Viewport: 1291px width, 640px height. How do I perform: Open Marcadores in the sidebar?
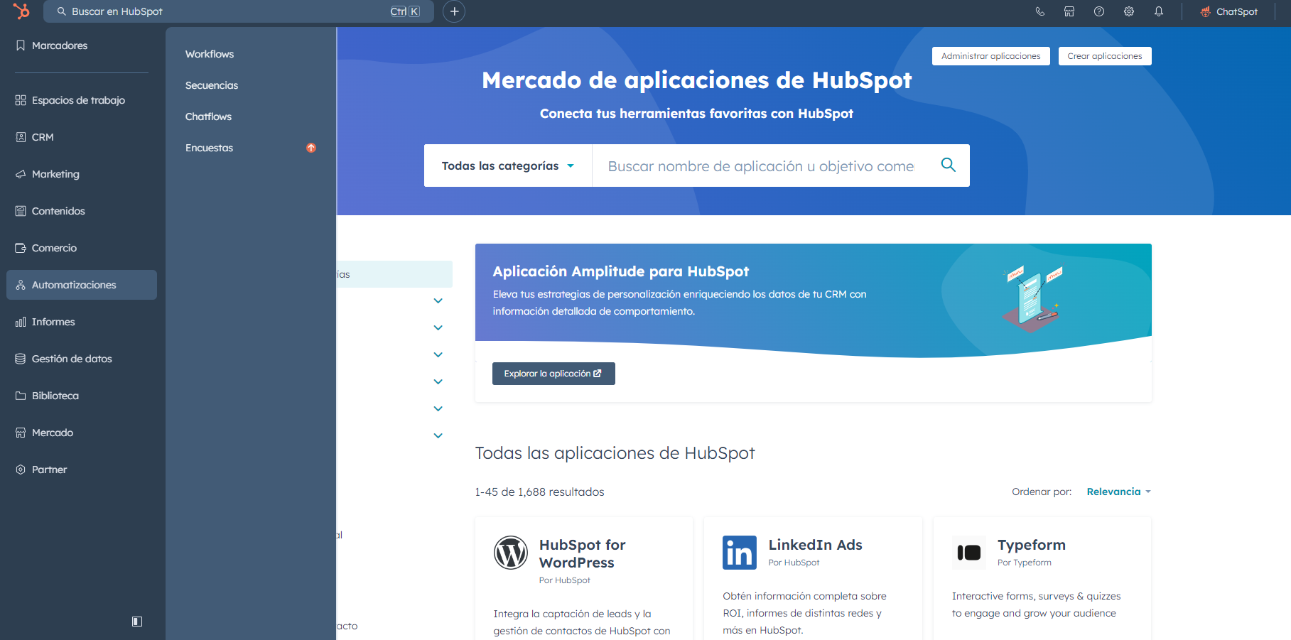tap(82, 45)
